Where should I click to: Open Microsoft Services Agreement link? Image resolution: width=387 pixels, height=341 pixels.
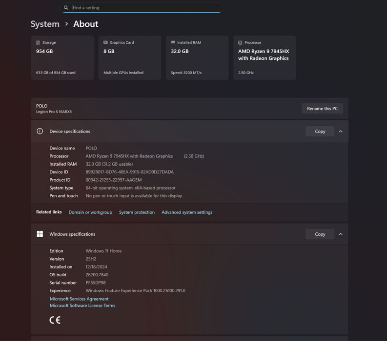(79, 299)
